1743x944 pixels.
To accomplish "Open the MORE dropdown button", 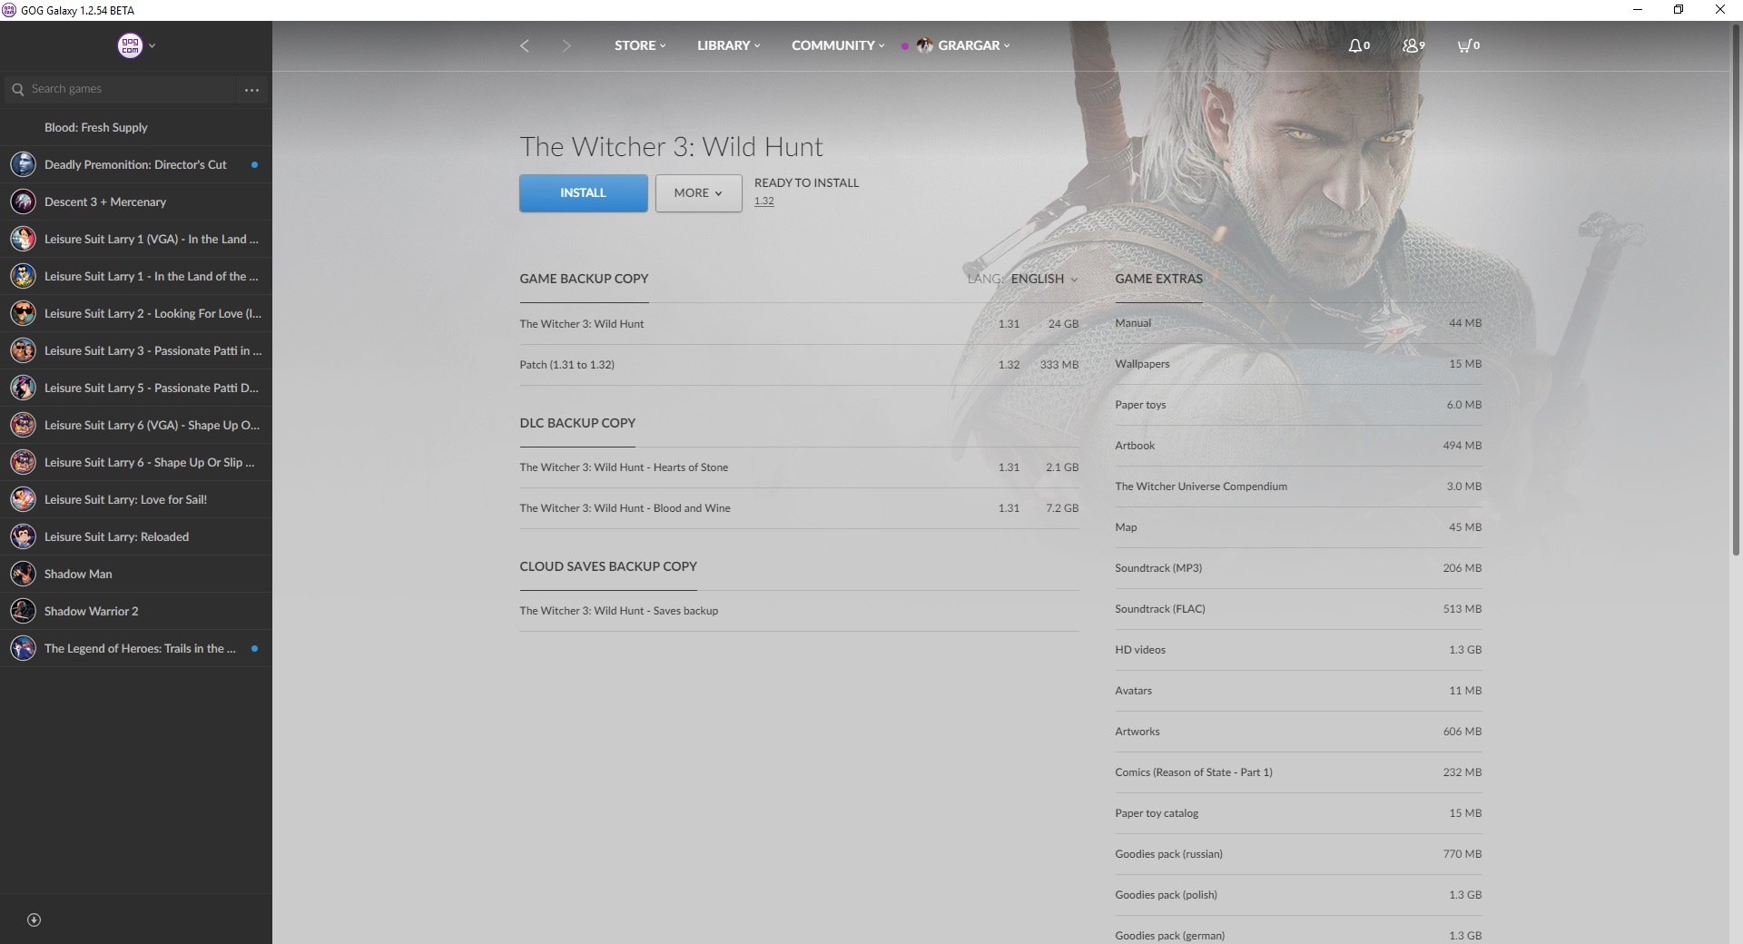I will 698,193.
